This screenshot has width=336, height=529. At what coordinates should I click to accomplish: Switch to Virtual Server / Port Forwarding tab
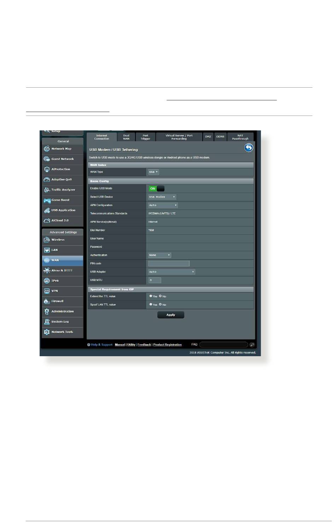(179, 137)
